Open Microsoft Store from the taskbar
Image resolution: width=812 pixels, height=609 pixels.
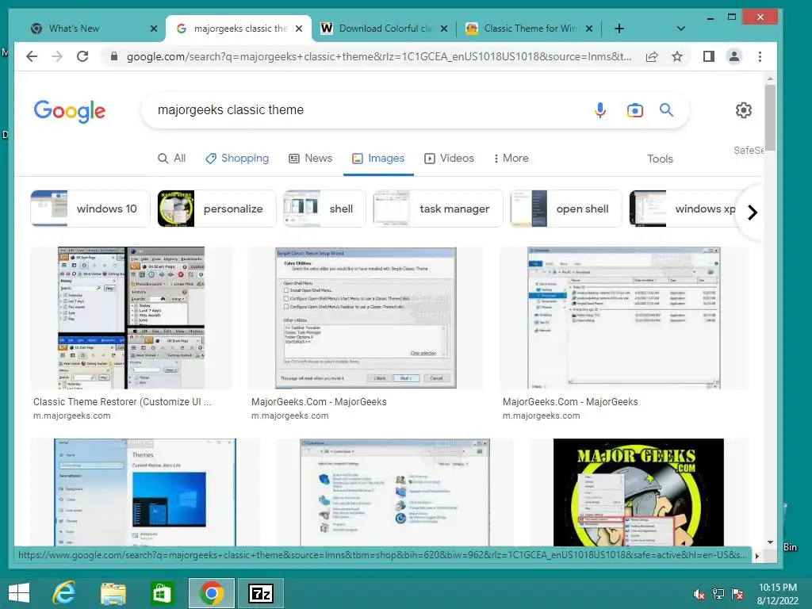tap(162, 593)
